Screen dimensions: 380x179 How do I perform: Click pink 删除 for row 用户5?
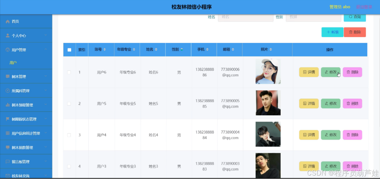pos(352,103)
